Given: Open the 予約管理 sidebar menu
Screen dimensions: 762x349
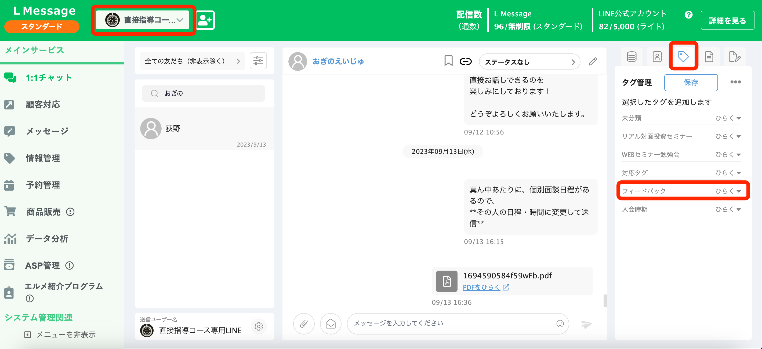Looking at the screenshot, I should [x=43, y=185].
